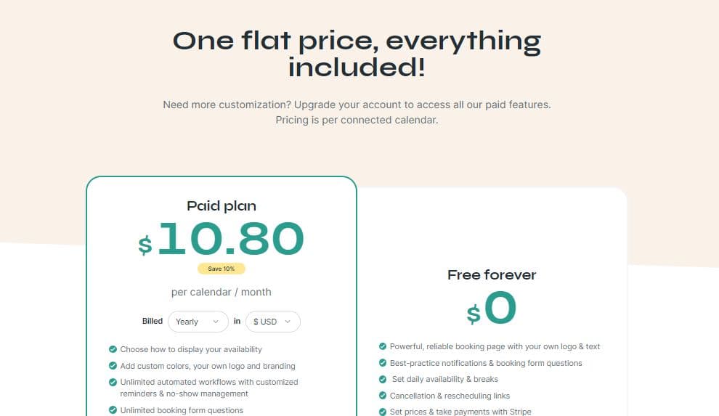Click the chevron arrow in Yearly selector
719x416 pixels.
[x=216, y=322]
